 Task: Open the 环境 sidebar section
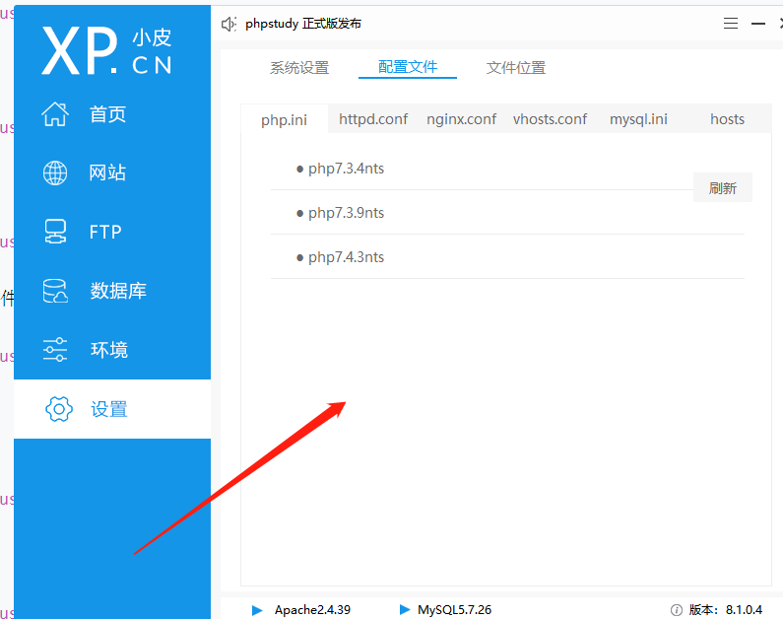(x=109, y=350)
